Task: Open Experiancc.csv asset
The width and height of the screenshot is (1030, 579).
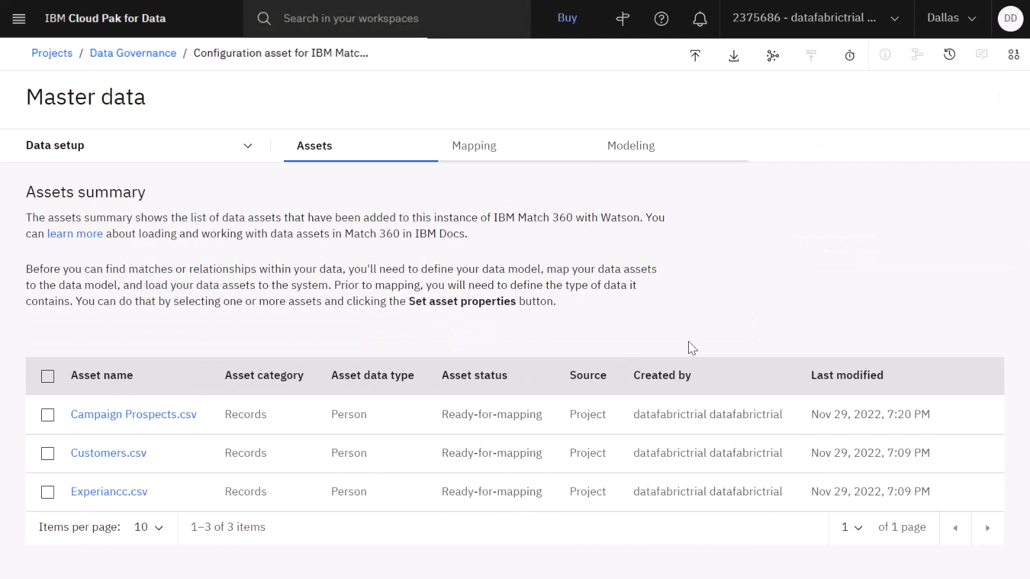Action: point(109,492)
